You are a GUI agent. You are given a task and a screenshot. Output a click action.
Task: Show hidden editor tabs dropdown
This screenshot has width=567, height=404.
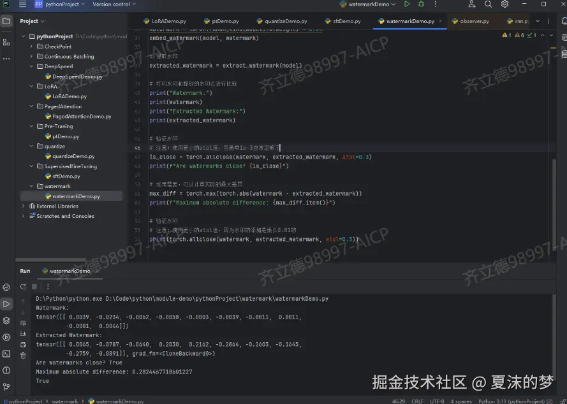(x=538, y=21)
